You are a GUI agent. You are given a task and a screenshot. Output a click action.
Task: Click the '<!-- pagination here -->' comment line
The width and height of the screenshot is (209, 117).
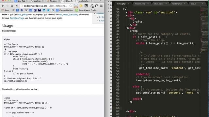coord(20,113)
